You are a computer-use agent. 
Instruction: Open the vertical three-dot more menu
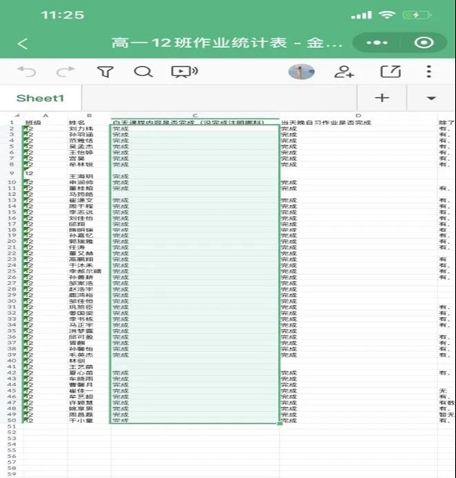coord(429,72)
